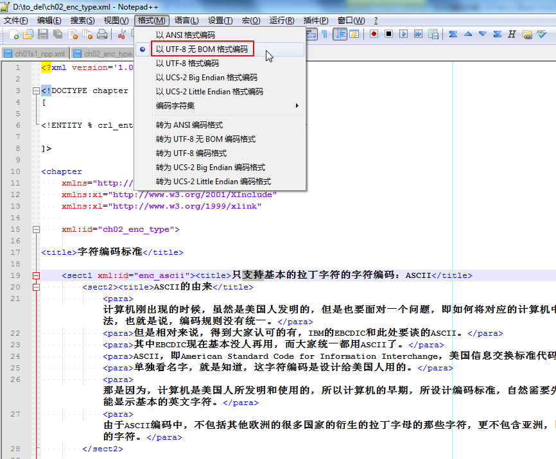Image resolution: width=556 pixels, height=459 pixels.
Task: Open the 视图(V) menu
Action: click(116, 21)
